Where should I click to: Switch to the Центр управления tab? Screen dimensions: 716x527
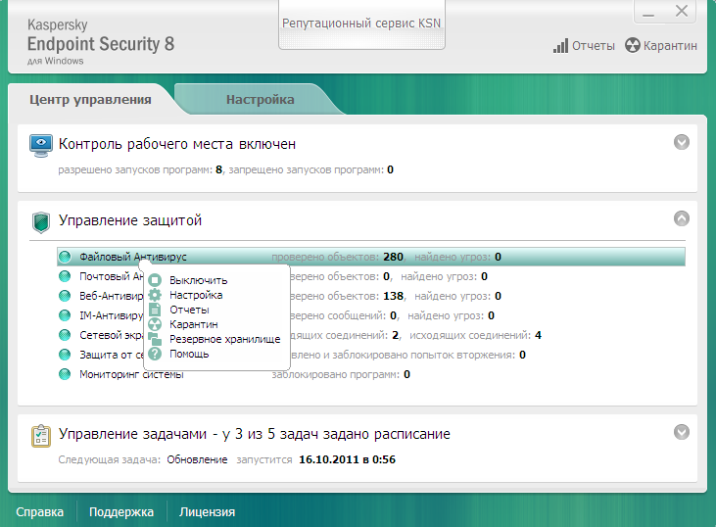(90, 100)
